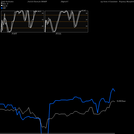Image resolution: width=134 pixels, height=134 pixels.
Task: Click the 80 axis label in FAST chart
Action: pyautogui.click(x=43, y=13)
